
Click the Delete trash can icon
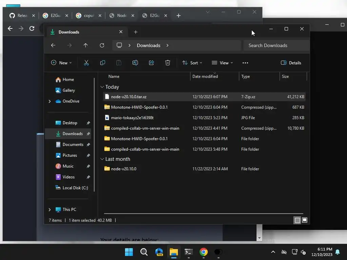tap(168, 63)
